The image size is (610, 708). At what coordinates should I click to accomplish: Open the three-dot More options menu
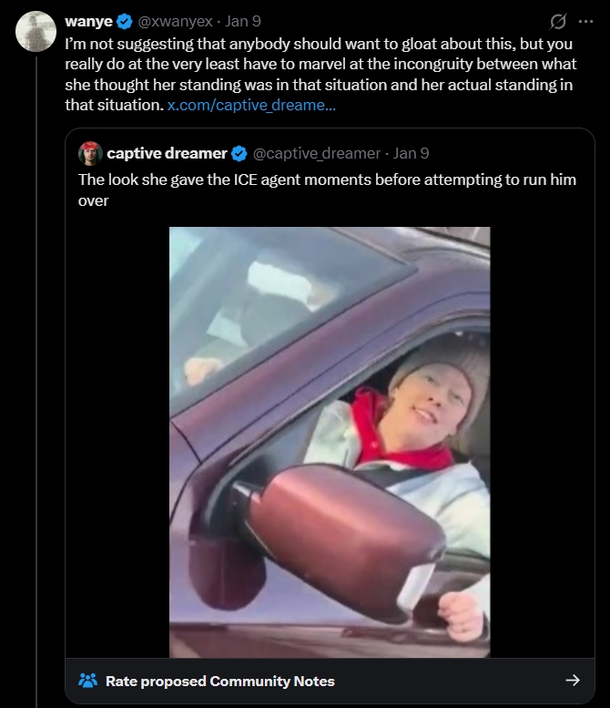(x=585, y=21)
